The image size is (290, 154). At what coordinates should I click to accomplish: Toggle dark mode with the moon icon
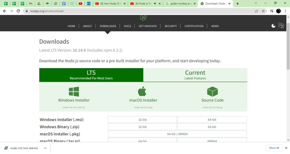273,26
